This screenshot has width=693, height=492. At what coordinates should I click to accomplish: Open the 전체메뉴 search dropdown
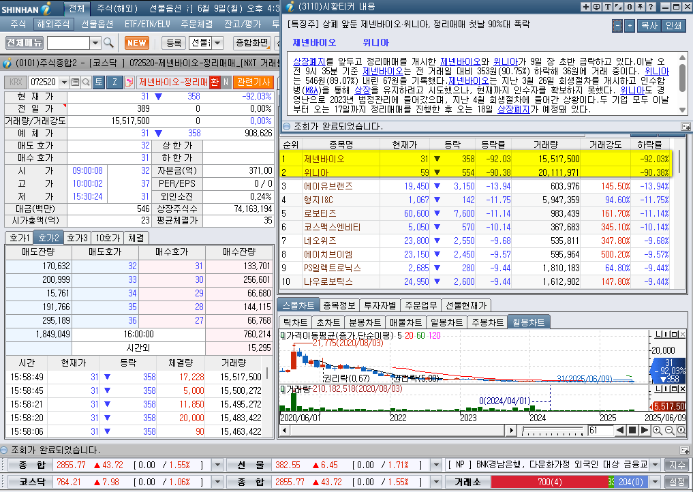point(95,44)
